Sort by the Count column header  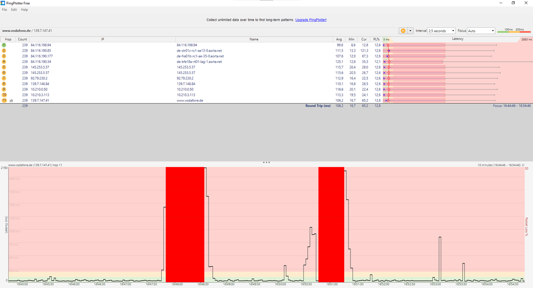click(22, 39)
